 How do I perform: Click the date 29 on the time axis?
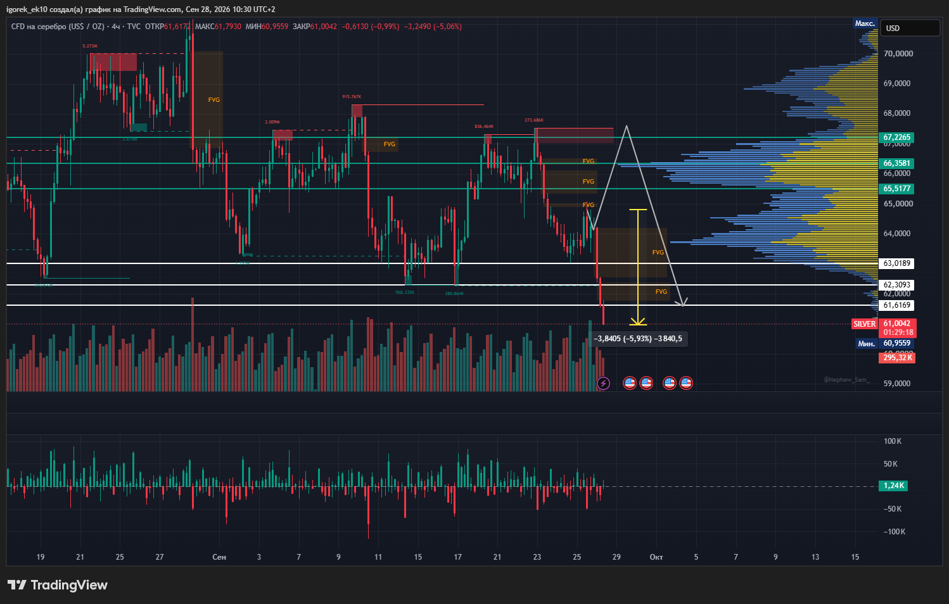616,557
